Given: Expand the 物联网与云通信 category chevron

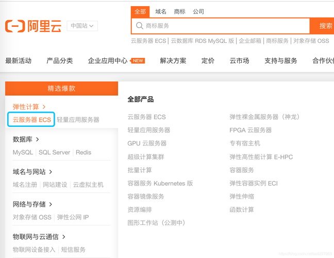Looking at the screenshot, I should point(64,236).
